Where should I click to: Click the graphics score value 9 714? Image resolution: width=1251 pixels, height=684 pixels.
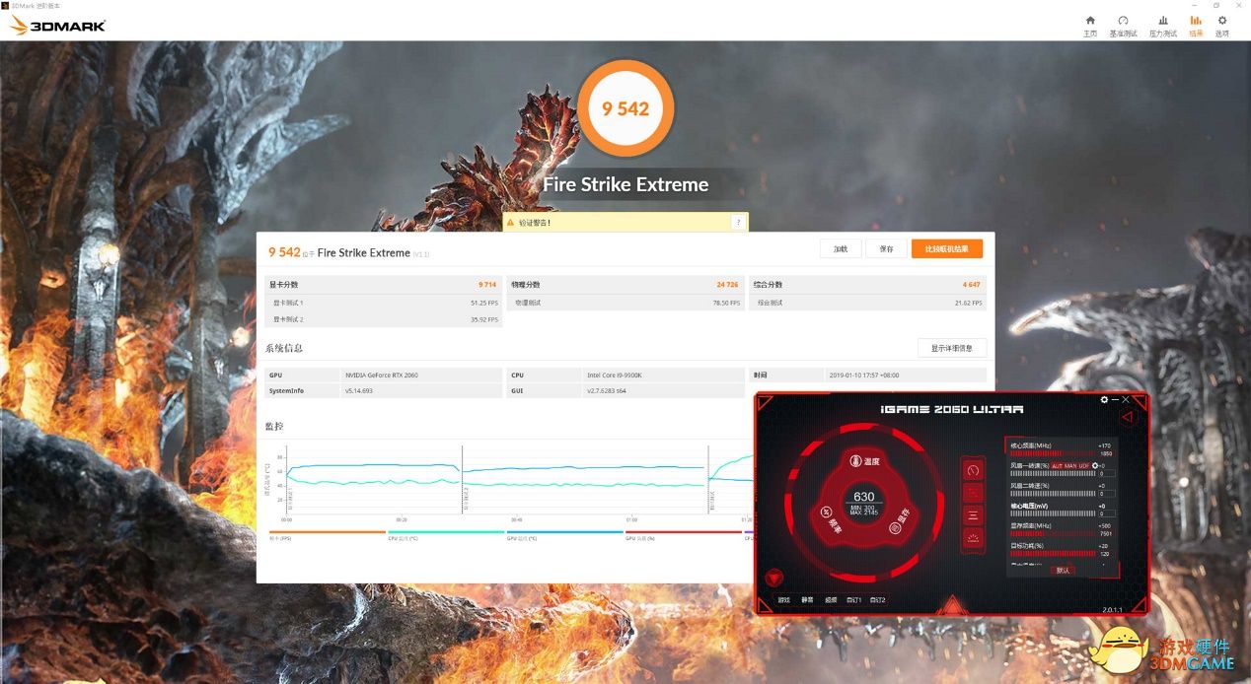(486, 285)
